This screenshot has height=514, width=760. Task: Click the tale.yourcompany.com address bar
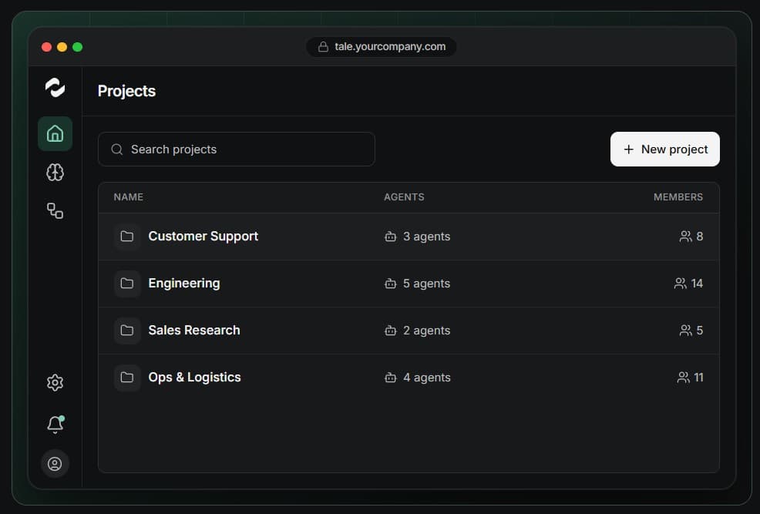(382, 46)
